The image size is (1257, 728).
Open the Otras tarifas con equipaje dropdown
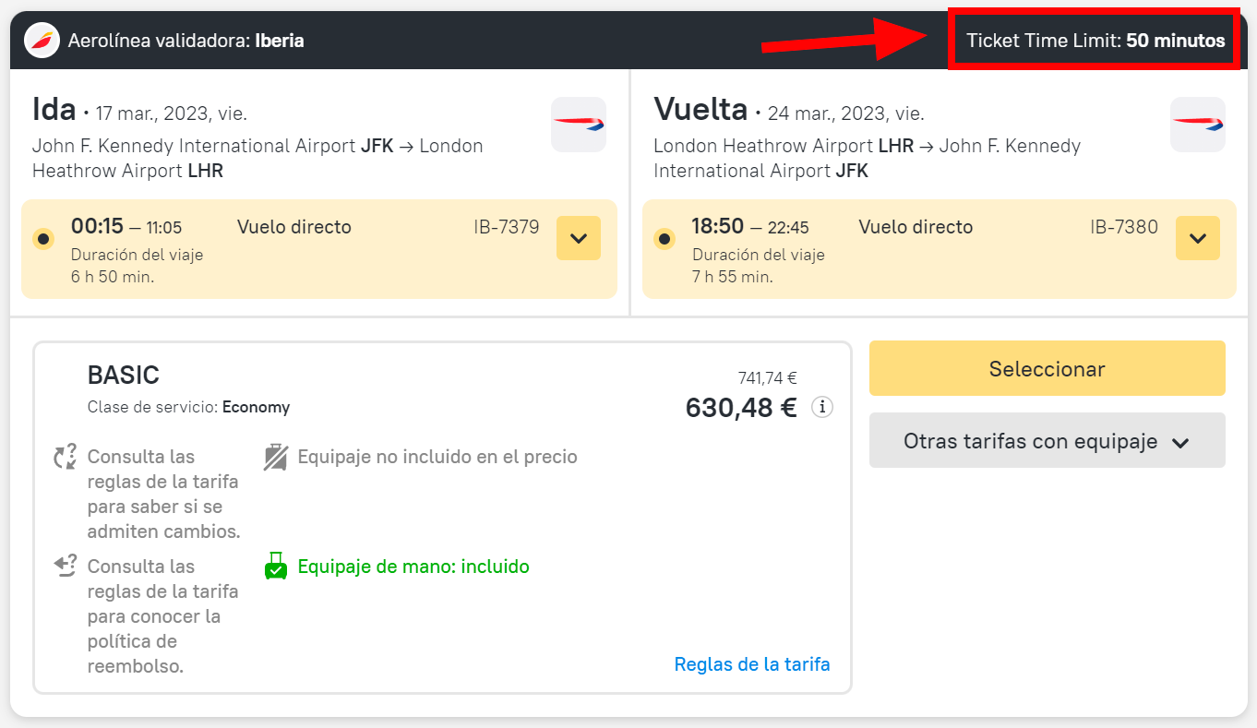1047,441
